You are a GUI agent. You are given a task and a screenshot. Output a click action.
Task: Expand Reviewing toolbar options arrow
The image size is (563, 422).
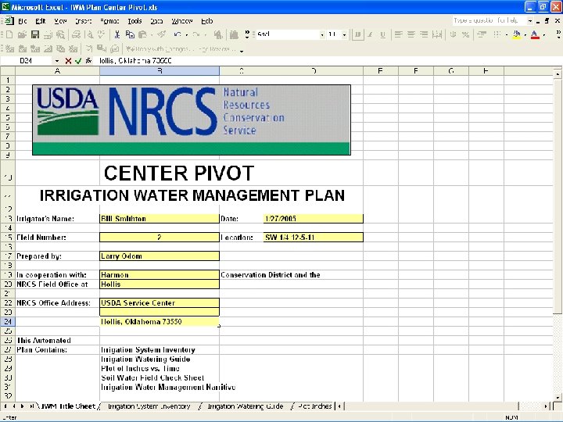[x=242, y=51]
